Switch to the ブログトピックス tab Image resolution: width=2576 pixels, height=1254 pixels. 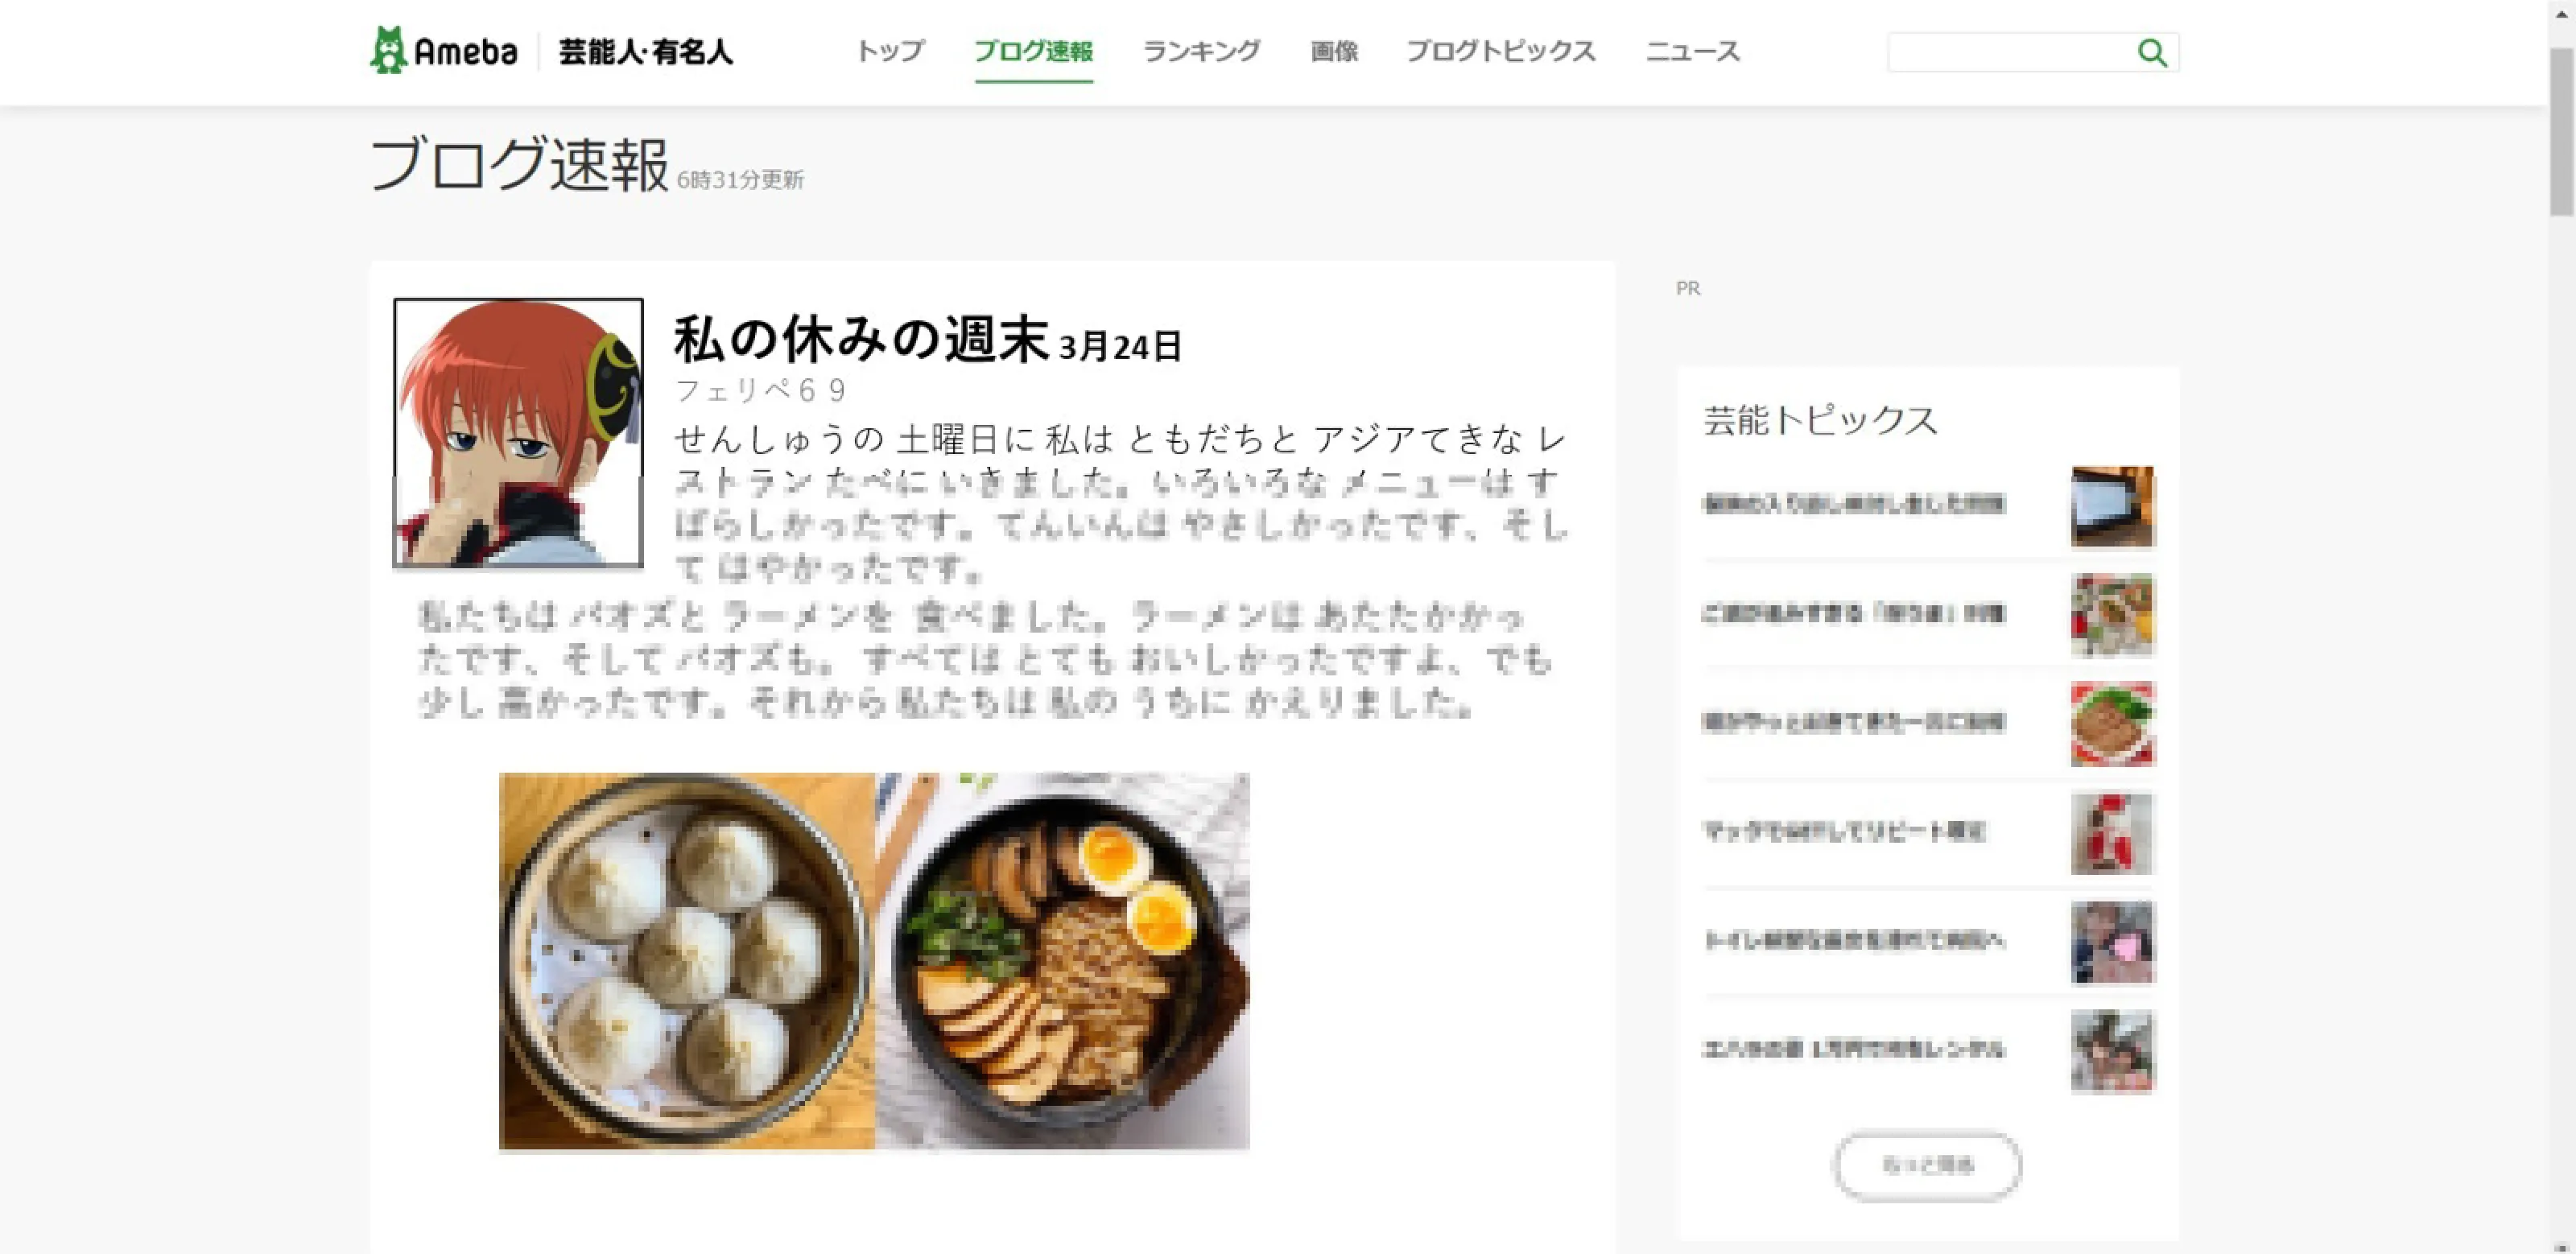click(x=1500, y=51)
